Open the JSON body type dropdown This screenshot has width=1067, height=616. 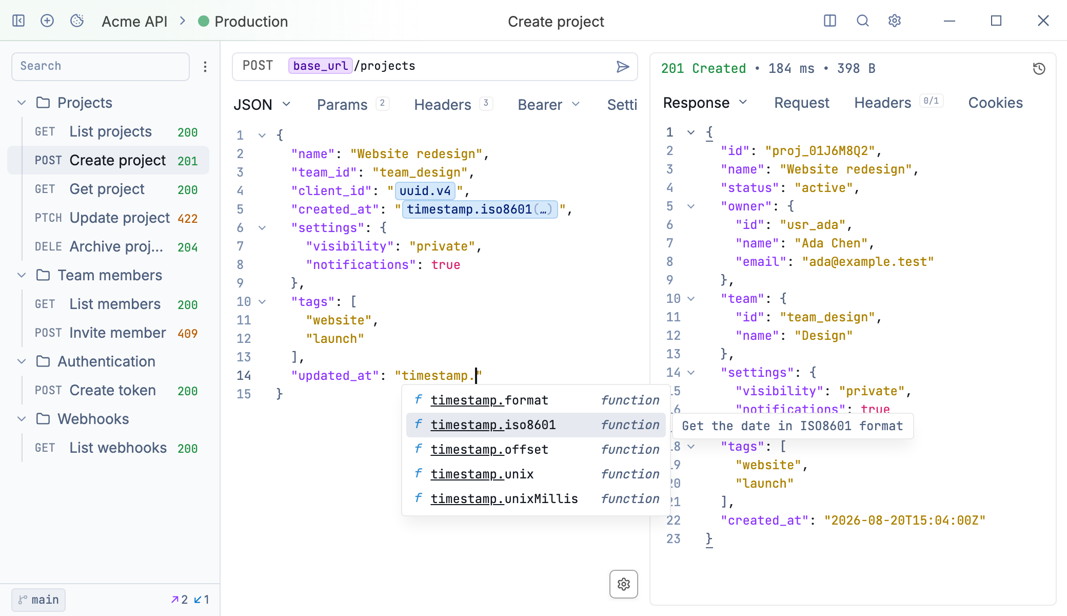point(262,105)
